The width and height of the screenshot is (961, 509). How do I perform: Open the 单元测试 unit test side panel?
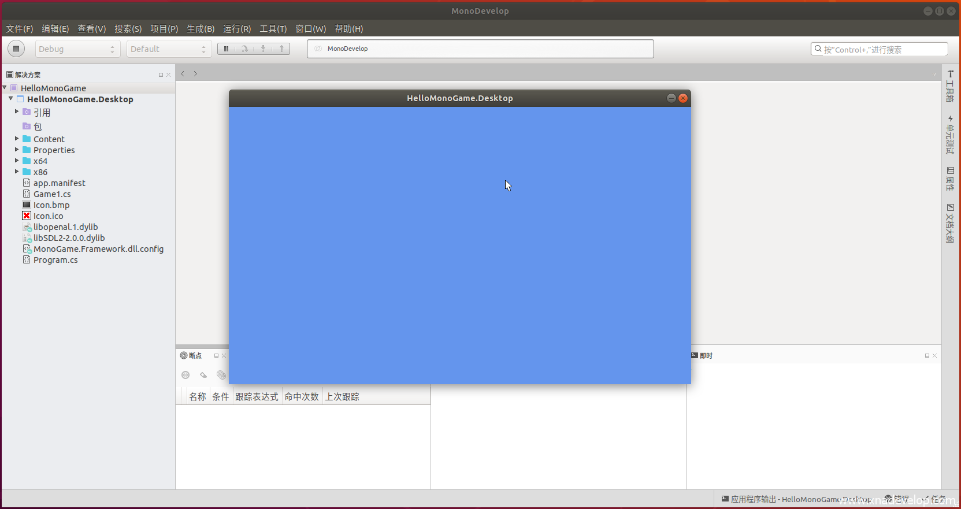[950, 135]
